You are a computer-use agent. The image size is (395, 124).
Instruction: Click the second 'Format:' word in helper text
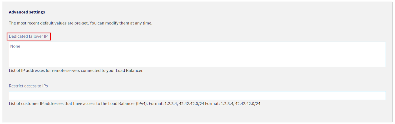[212, 103]
